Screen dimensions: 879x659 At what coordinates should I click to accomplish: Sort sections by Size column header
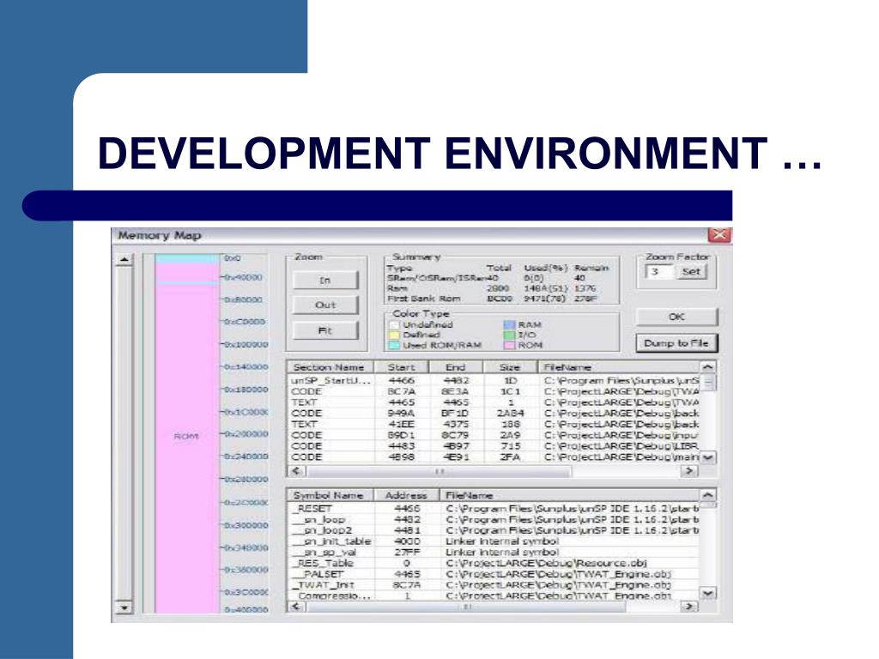pos(510,367)
